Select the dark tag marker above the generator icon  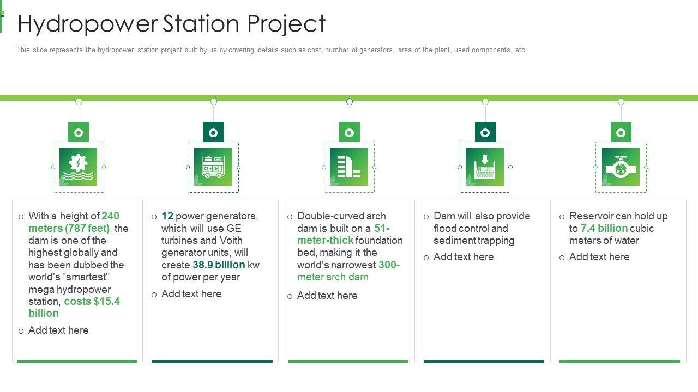click(213, 132)
